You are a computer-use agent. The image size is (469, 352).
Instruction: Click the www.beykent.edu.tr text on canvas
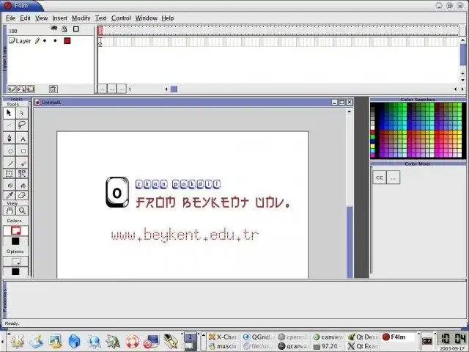click(x=185, y=235)
